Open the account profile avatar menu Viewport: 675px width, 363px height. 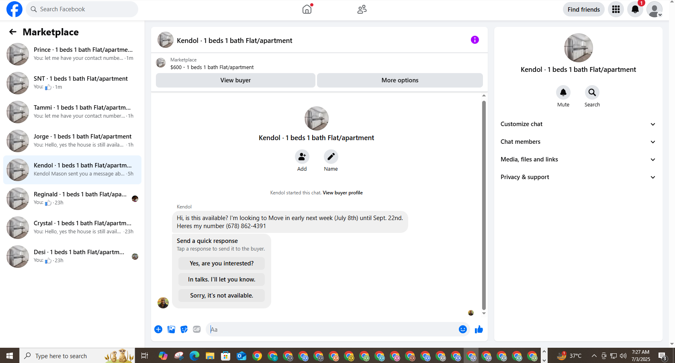point(655,9)
